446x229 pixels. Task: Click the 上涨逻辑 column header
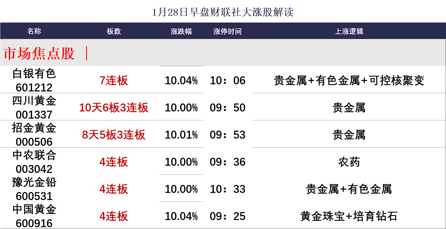[x=349, y=31]
